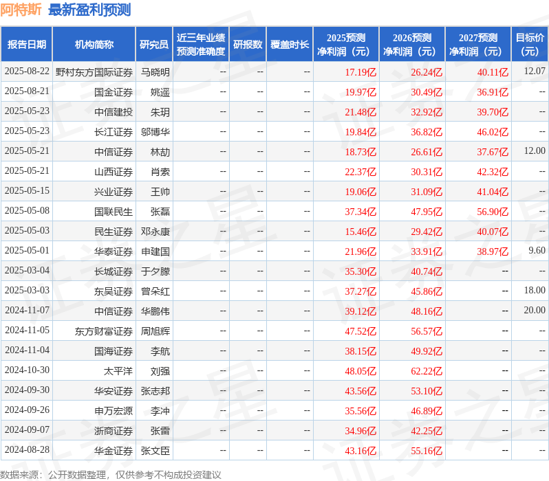The image size is (549, 481).
Task: Click value 17.19亿
Action: 360,72
